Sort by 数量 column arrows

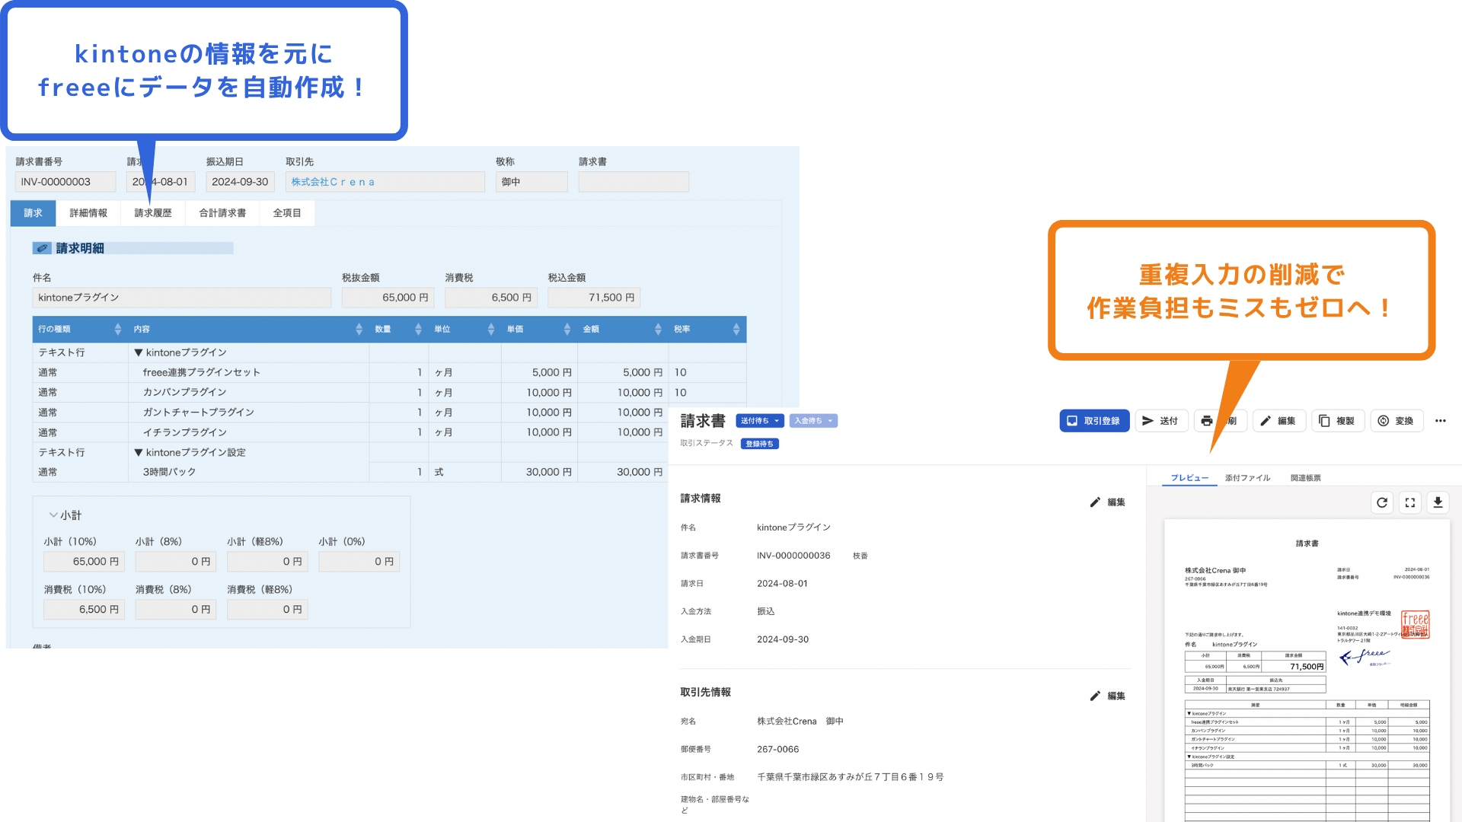418,329
